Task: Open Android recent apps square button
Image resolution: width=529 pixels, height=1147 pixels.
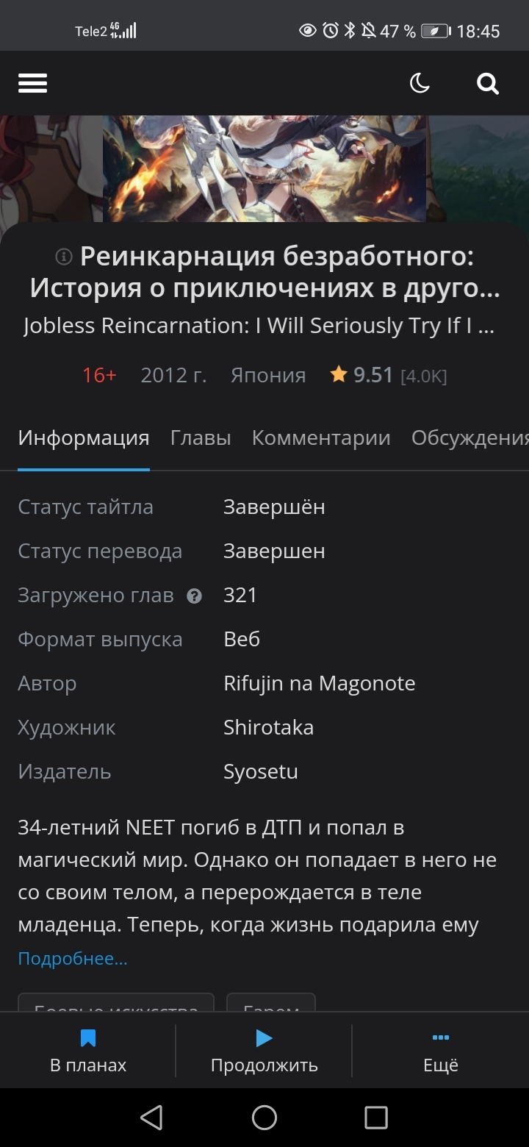Action: click(376, 1118)
